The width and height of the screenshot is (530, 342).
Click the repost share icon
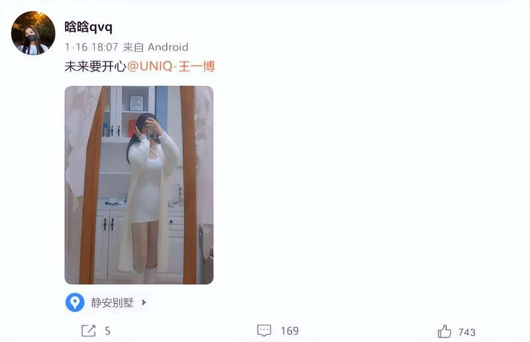[89, 331]
